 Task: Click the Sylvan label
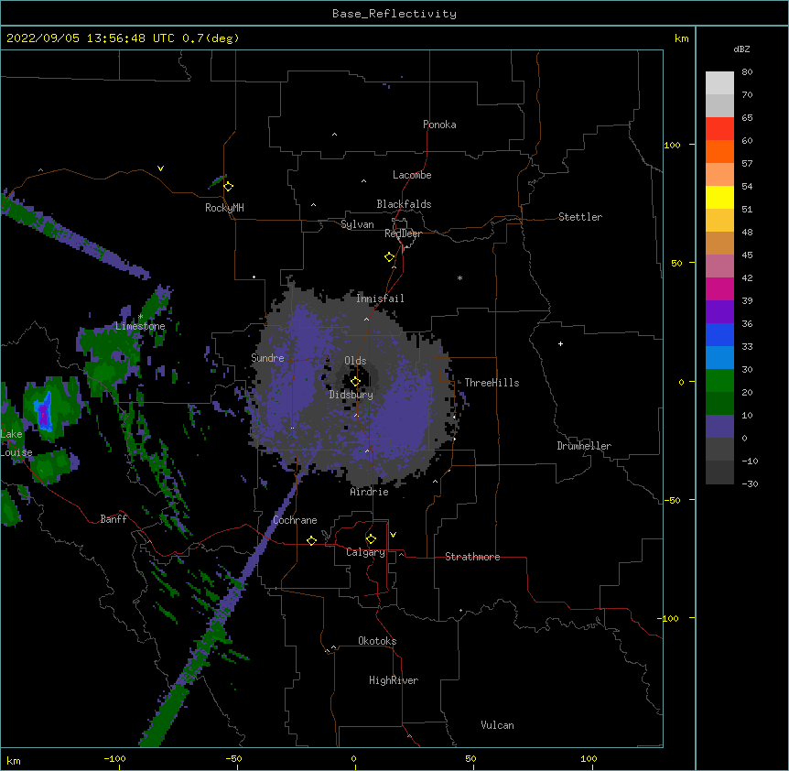click(357, 224)
